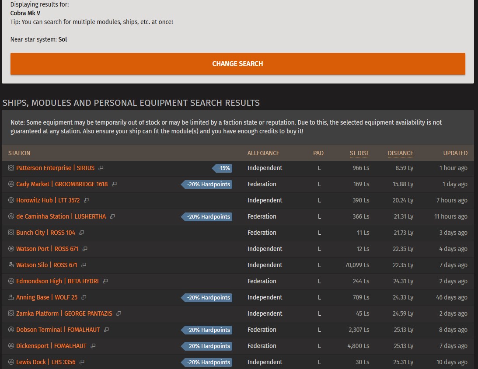
Task: Click station type icon before Dobson Terminal
Action: point(11,329)
